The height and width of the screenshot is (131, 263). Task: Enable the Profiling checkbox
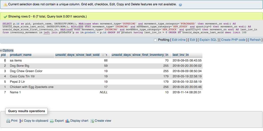coord(155,40)
